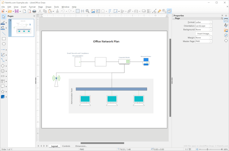Toggle Display Grid in toolbar
This screenshot has width=229, height=151.
[77, 11]
